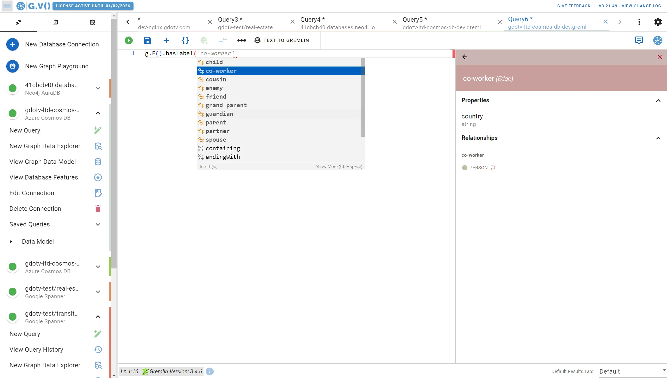Expand the 41cbcb40 Neo4j AuraDB connection
The width and height of the screenshot is (667, 378).
[98, 88]
